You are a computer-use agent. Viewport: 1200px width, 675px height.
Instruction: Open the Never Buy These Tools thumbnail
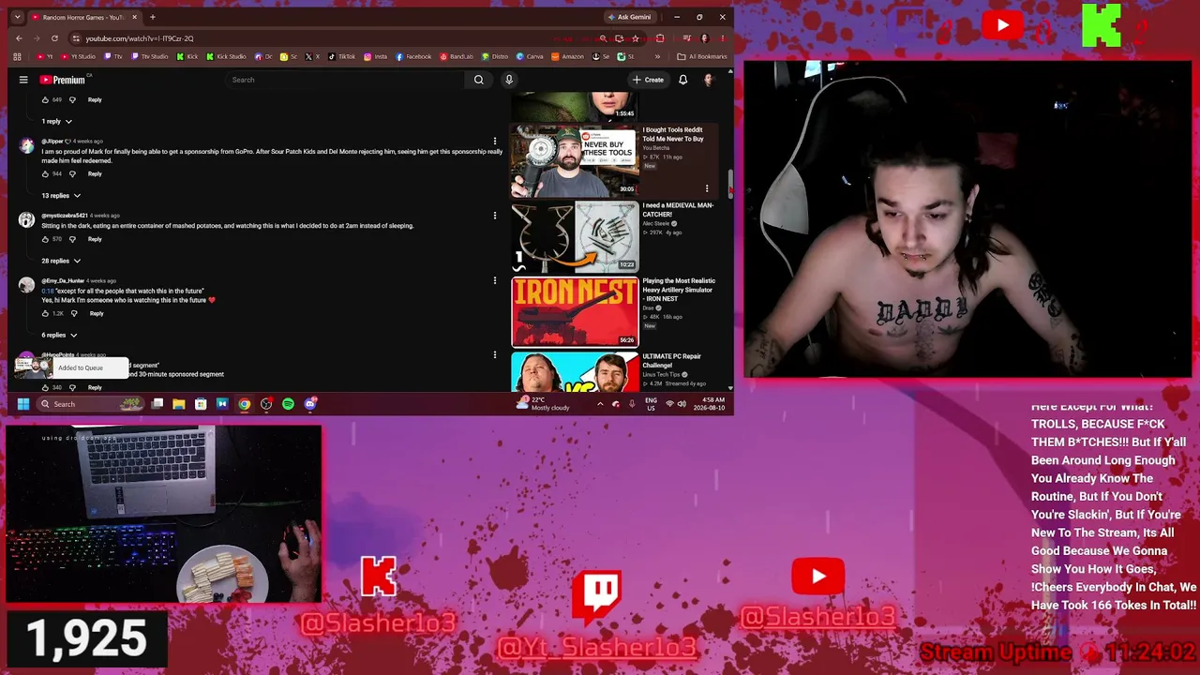tap(575, 161)
